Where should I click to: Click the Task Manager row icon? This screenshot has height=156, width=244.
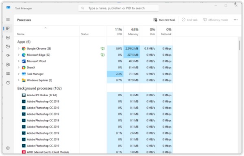click(24, 74)
